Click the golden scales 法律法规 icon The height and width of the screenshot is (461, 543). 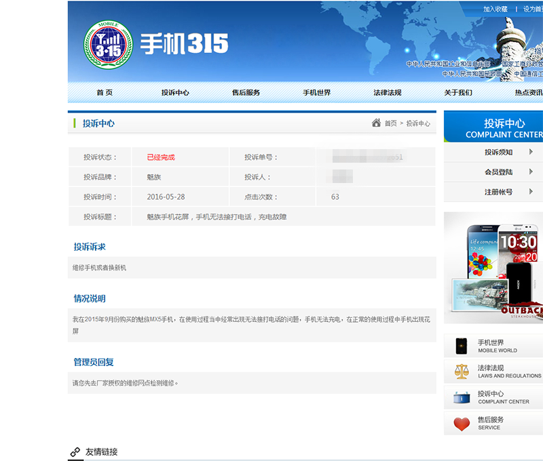tap(462, 372)
